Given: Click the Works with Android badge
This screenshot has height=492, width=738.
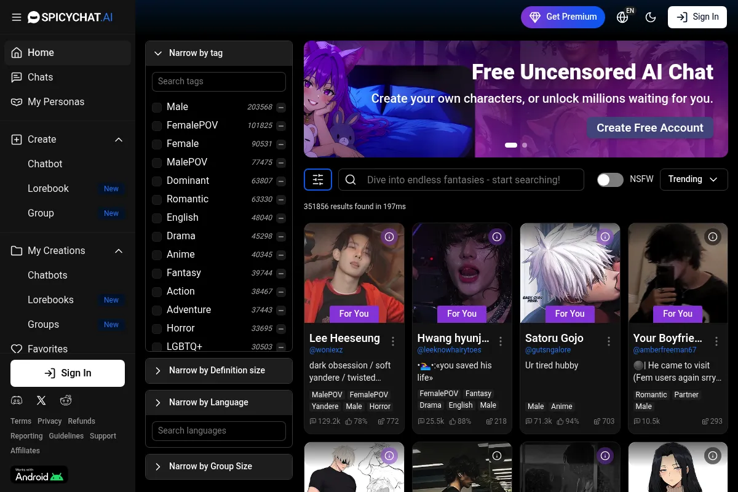Looking at the screenshot, I should pos(39,474).
